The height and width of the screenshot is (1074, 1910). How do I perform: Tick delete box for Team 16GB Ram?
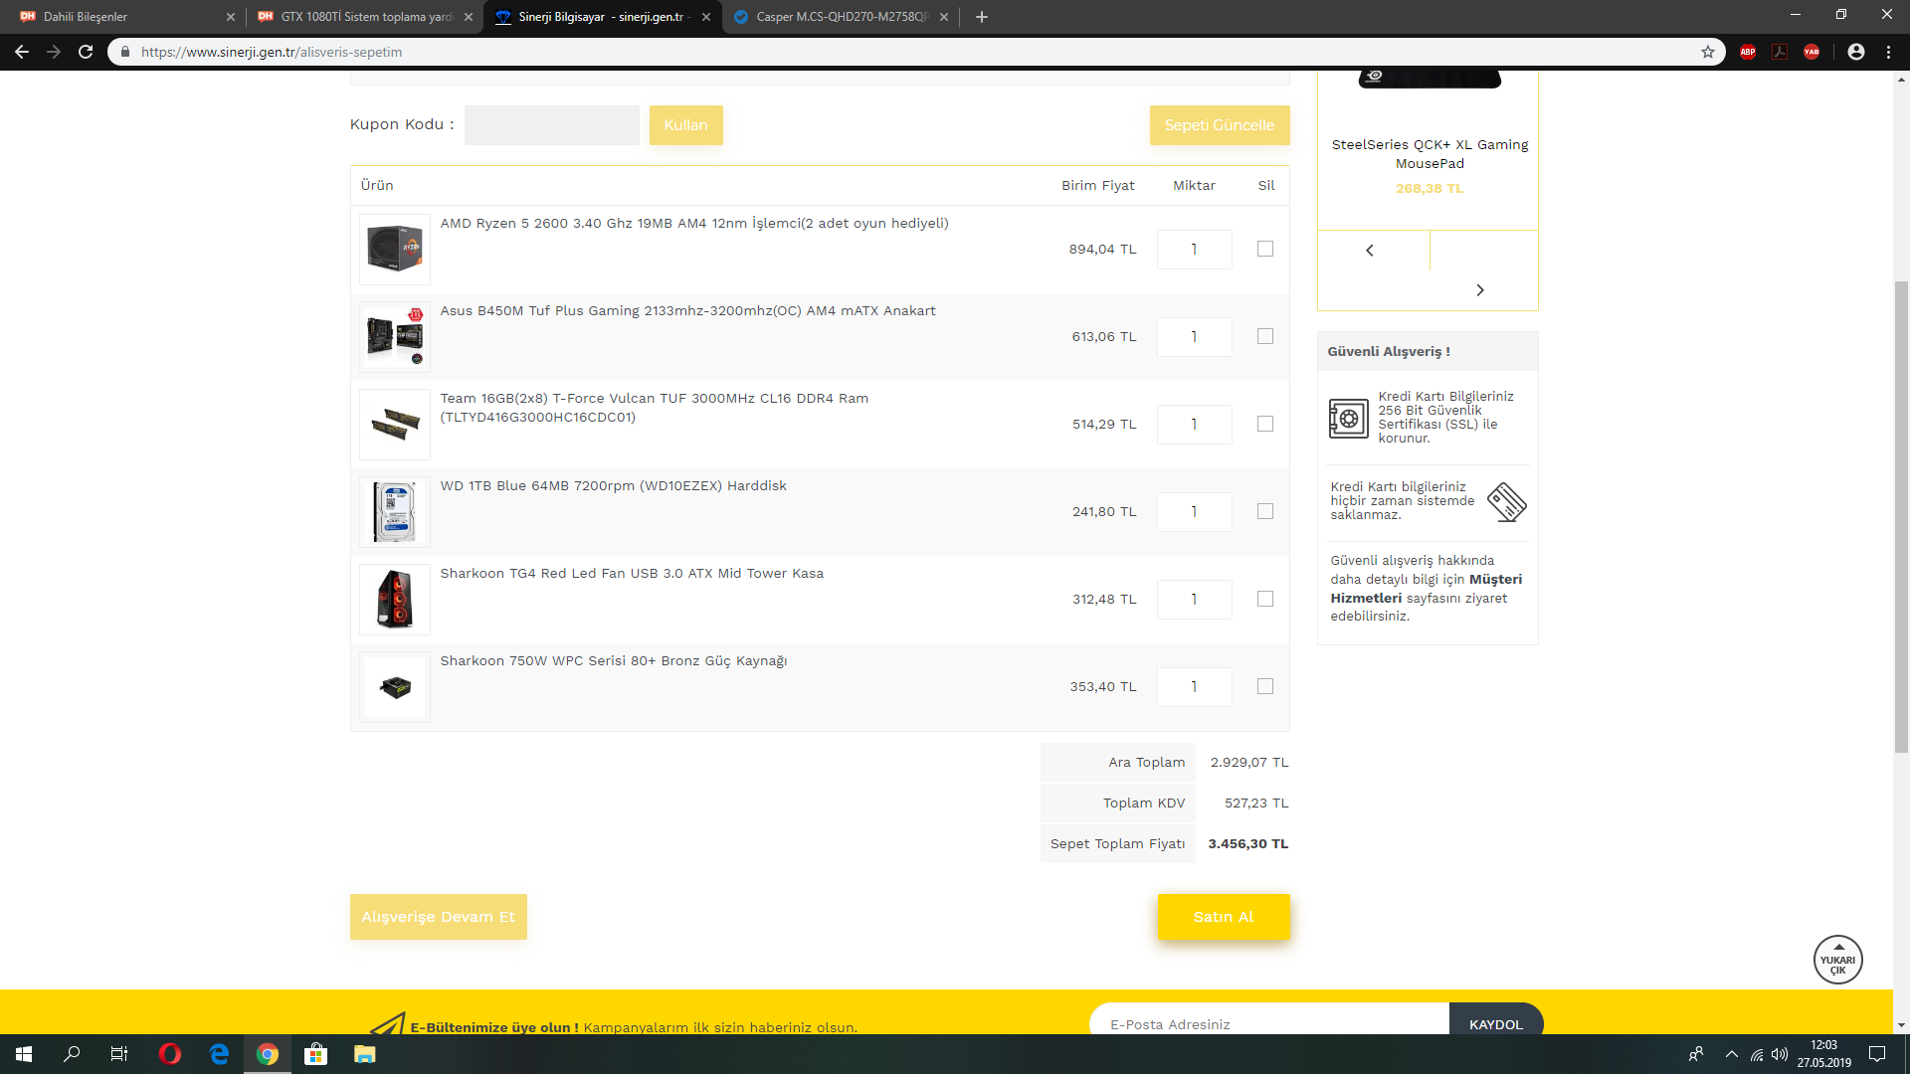tap(1265, 425)
